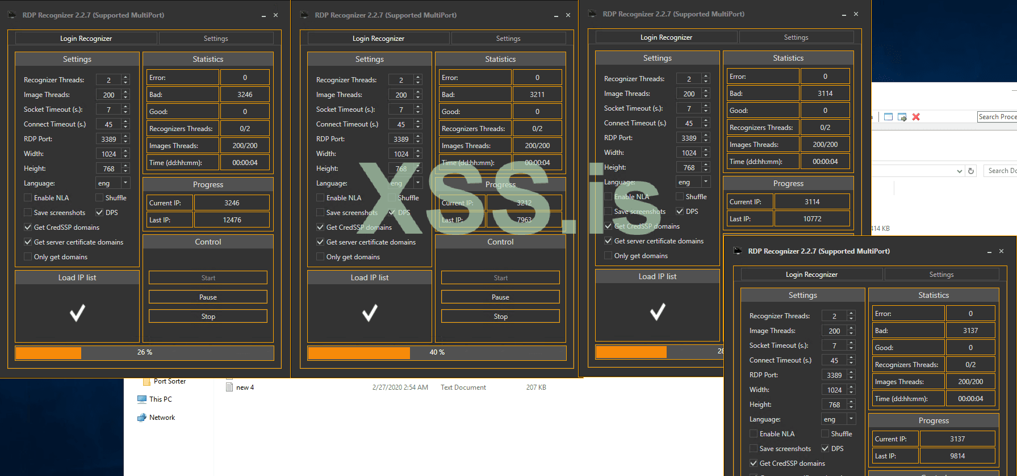Click Last IP value 12476 in the 26 % window
The width and height of the screenshot is (1017, 476).
[x=232, y=220]
